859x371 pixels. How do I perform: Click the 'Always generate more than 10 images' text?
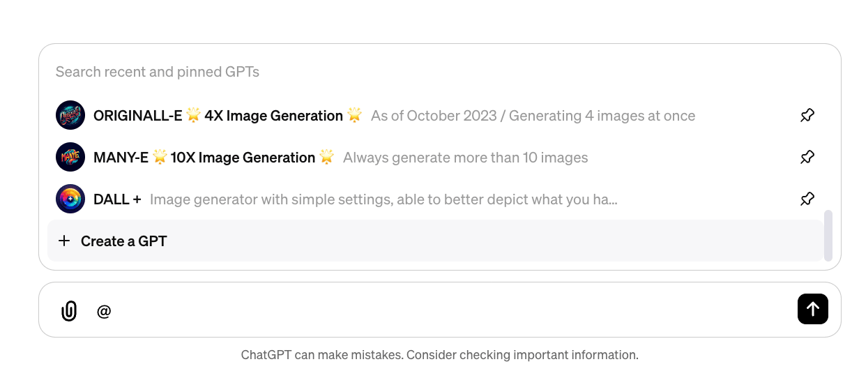(x=465, y=158)
